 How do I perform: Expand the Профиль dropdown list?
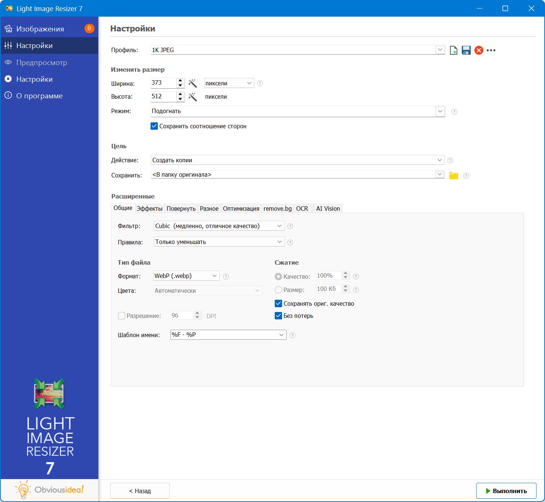(x=440, y=50)
